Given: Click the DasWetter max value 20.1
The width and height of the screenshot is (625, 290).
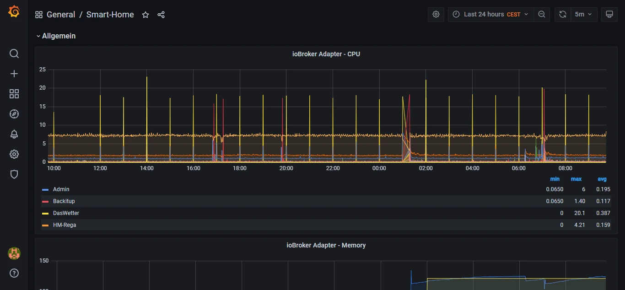Looking at the screenshot, I should 579,213.
